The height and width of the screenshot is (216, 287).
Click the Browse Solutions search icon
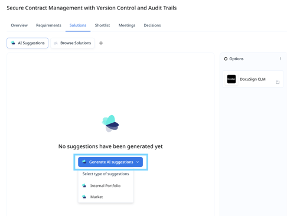[x=56, y=43]
